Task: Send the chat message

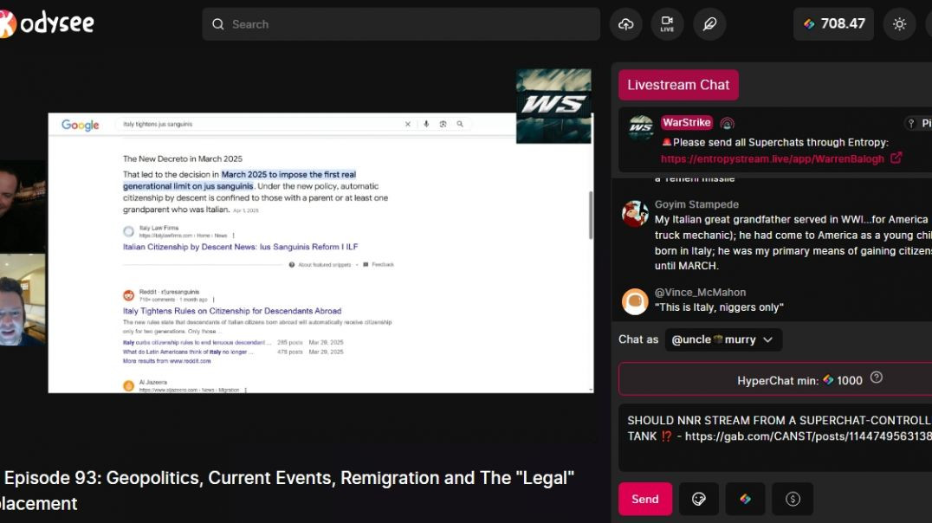Action: click(645, 499)
